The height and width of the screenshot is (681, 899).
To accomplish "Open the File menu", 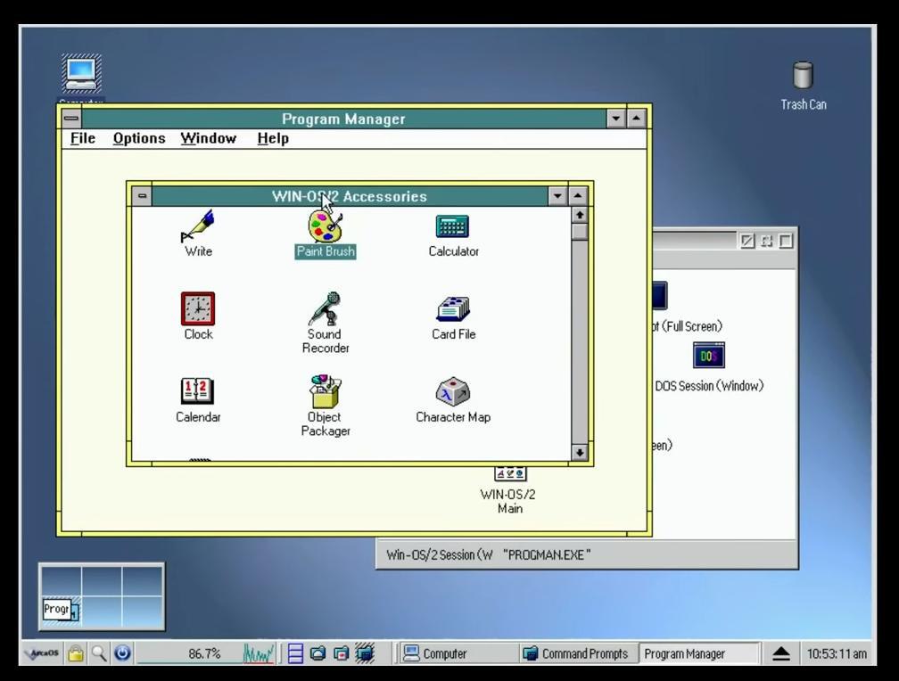I will click(83, 138).
